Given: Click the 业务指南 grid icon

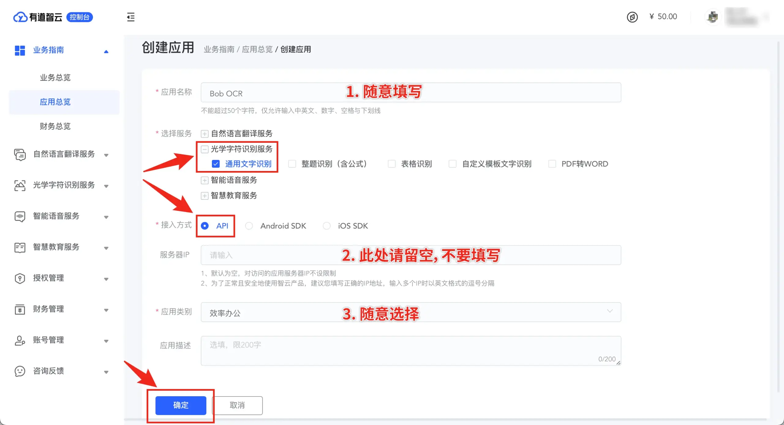Looking at the screenshot, I should [x=20, y=50].
